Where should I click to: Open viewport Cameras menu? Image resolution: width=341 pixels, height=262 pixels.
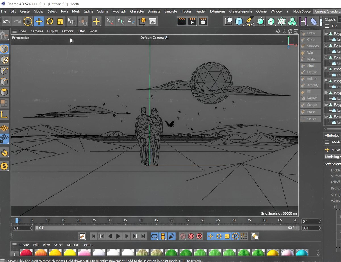[37, 31]
